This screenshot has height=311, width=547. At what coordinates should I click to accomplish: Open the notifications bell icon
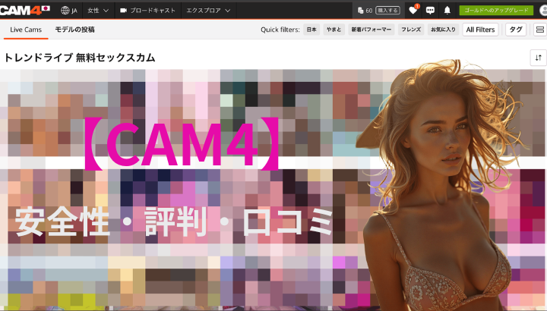447,11
